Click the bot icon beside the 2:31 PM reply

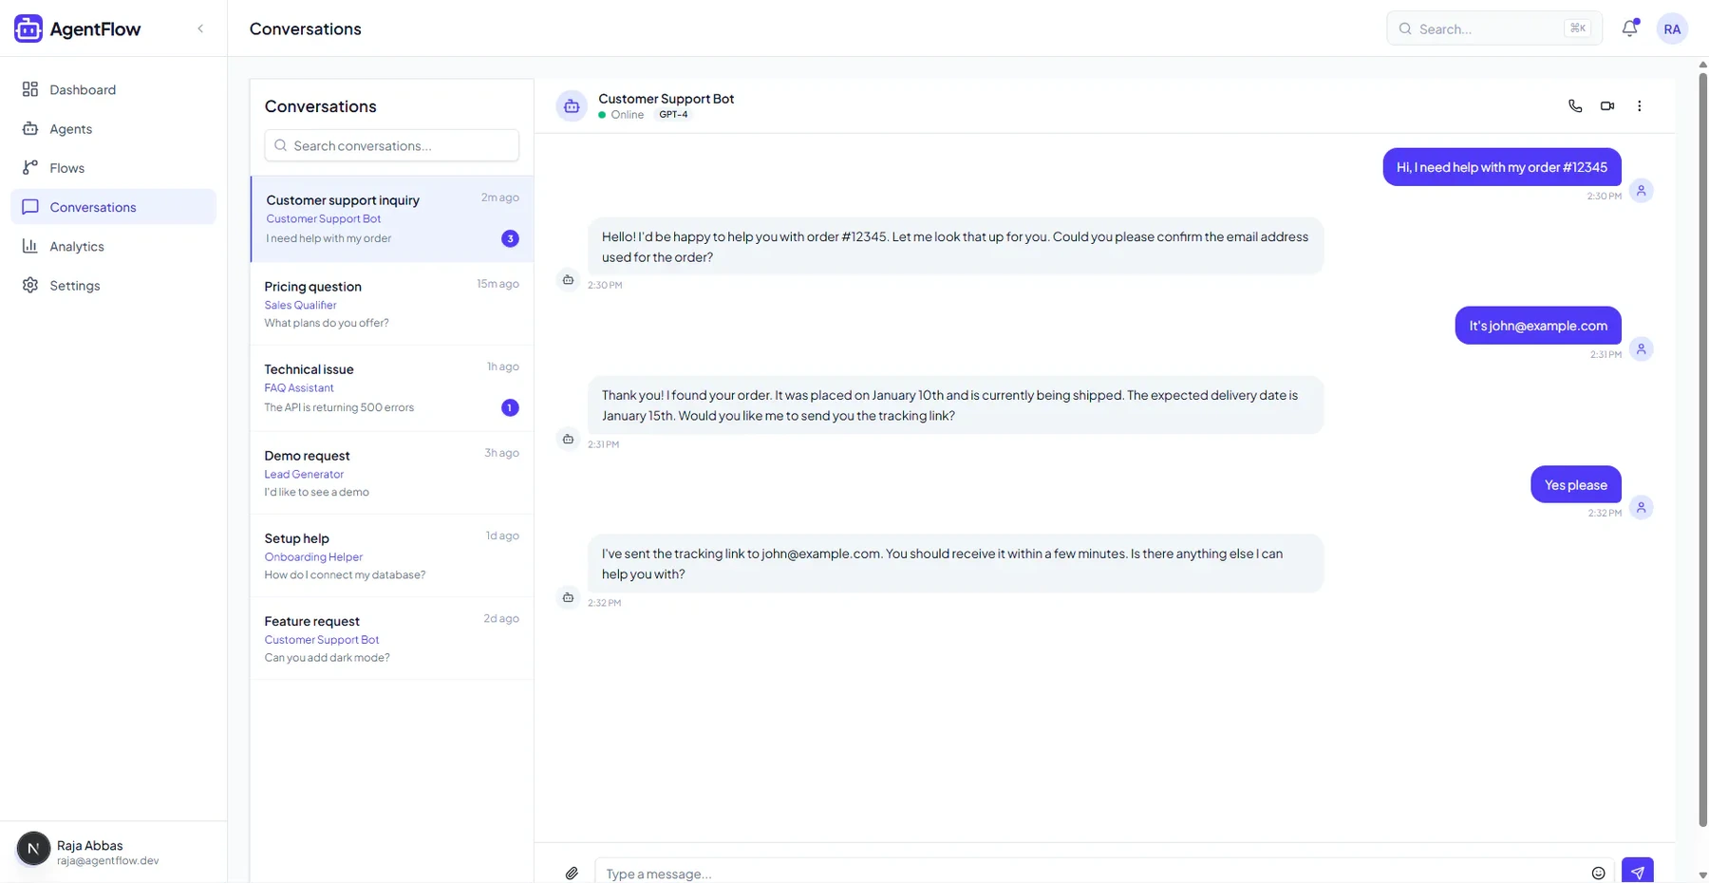click(568, 439)
